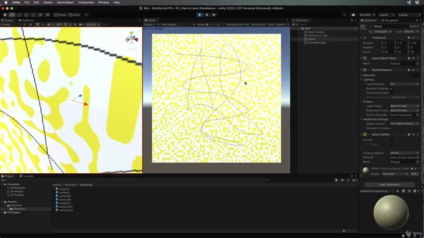Open the Assets menu

tap(48, 3)
